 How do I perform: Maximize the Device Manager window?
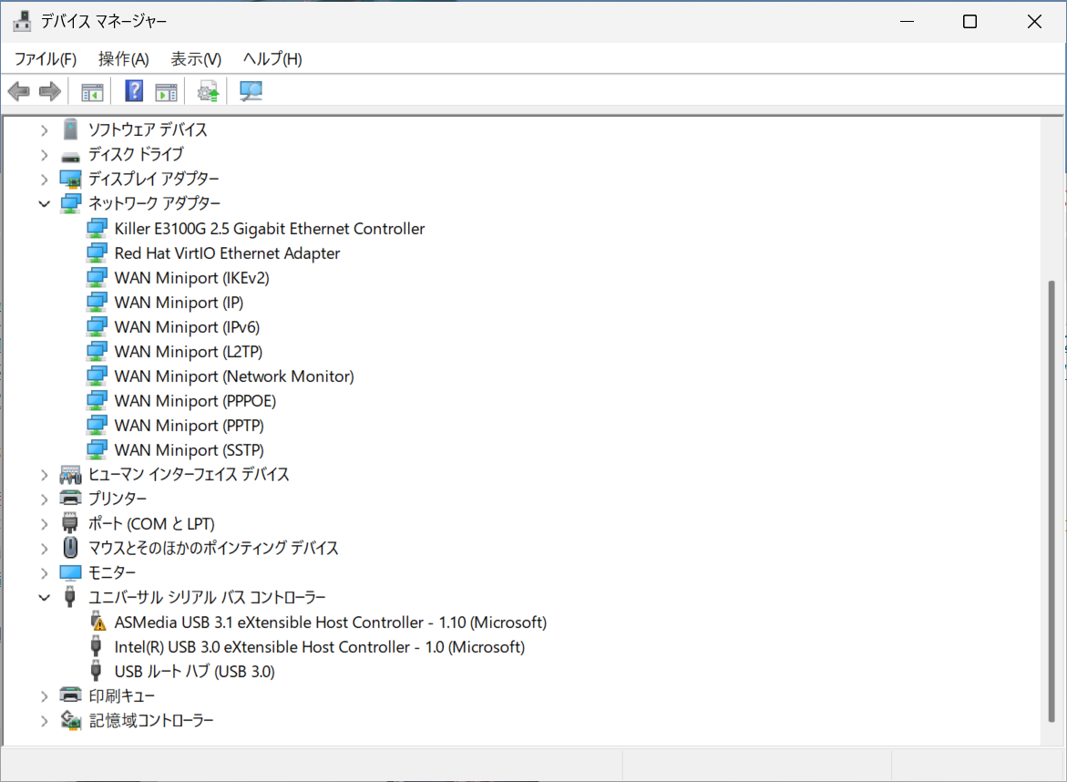pos(970,21)
